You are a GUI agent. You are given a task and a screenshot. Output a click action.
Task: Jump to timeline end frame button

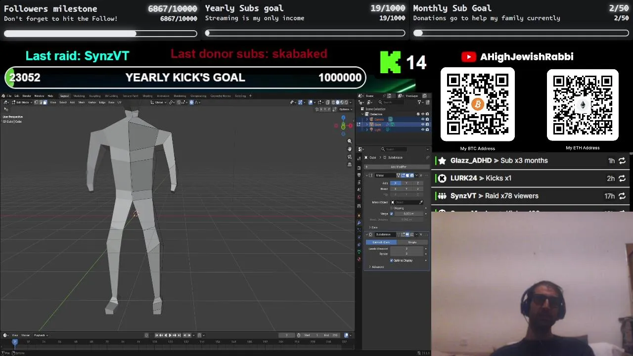tap(179, 335)
